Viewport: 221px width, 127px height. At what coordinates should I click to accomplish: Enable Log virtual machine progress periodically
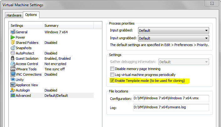point(112,75)
